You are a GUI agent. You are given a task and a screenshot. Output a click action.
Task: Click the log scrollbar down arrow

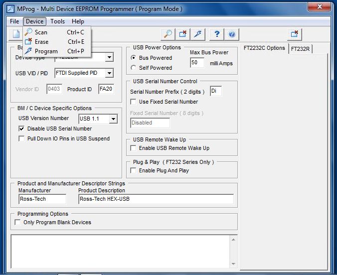233,264
